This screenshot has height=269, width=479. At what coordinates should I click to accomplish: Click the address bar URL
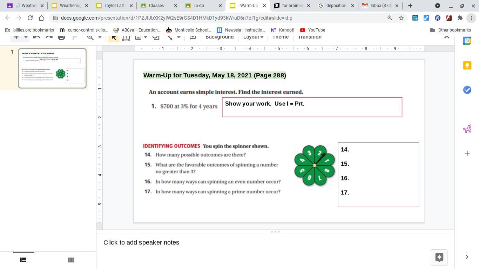[x=176, y=18]
